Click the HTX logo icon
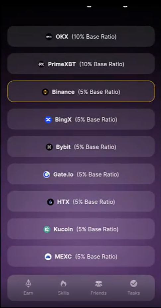This screenshot has height=308, width=161. tap(50, 202)
